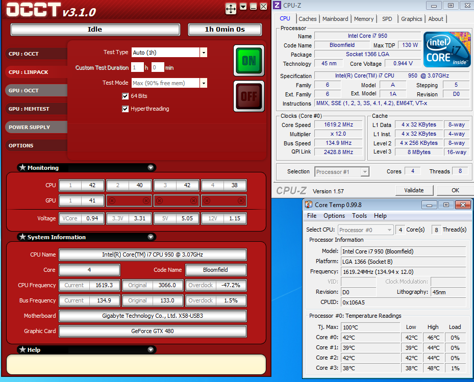Toggle the Hyperthreading checkbox
Screen dimensions: 474x382
pos(125,109)
